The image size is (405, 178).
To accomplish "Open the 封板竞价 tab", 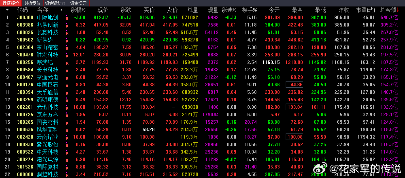I will 32,3.
